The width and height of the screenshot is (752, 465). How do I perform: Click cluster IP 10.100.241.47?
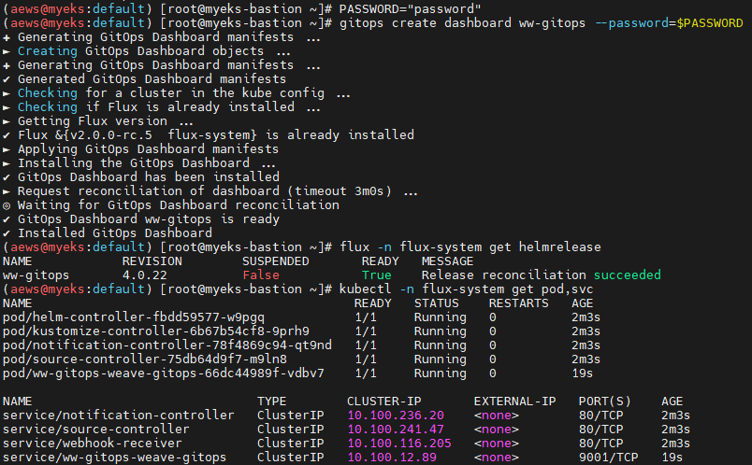pos(396,430)
